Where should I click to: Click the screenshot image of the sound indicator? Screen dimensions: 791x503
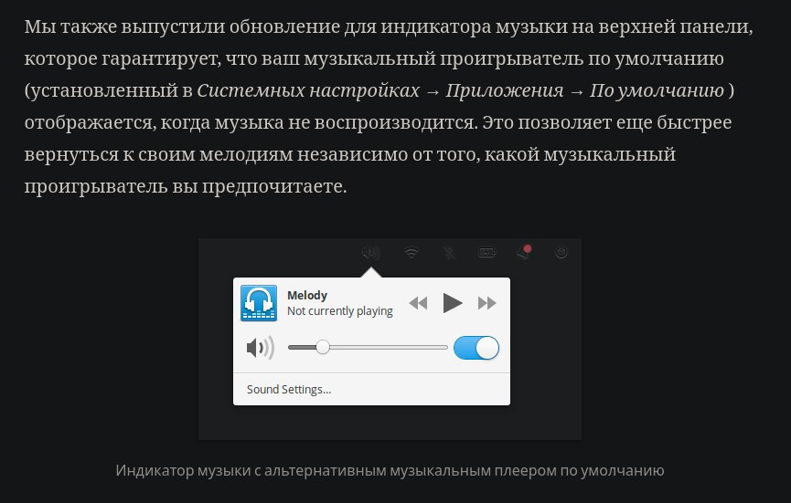[390, 339]
